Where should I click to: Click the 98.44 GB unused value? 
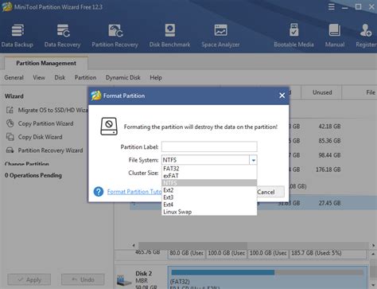[x=329, y=155]
